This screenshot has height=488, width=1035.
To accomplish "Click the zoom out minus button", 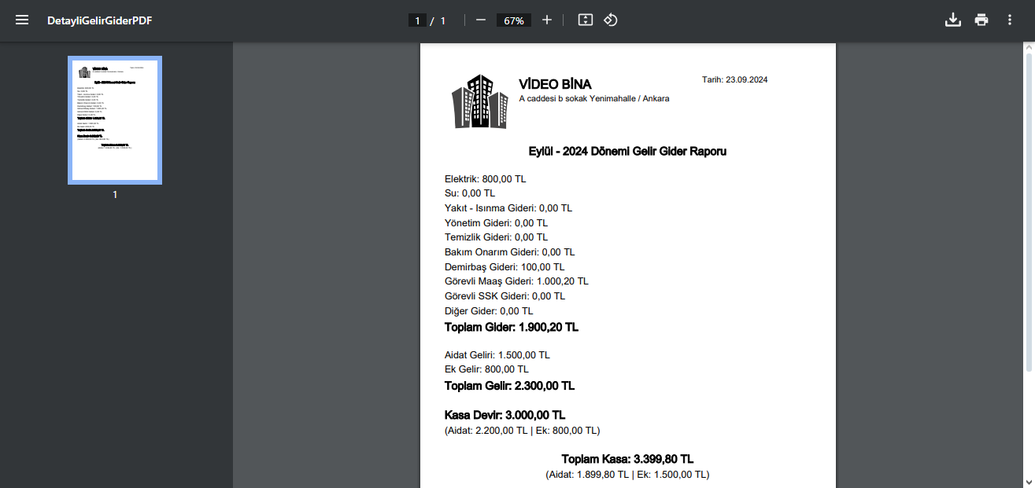I will coord(481,20).
